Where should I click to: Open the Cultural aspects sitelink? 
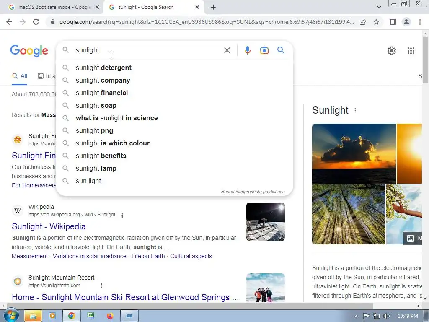pyautogui.click(x=191, y=256)
